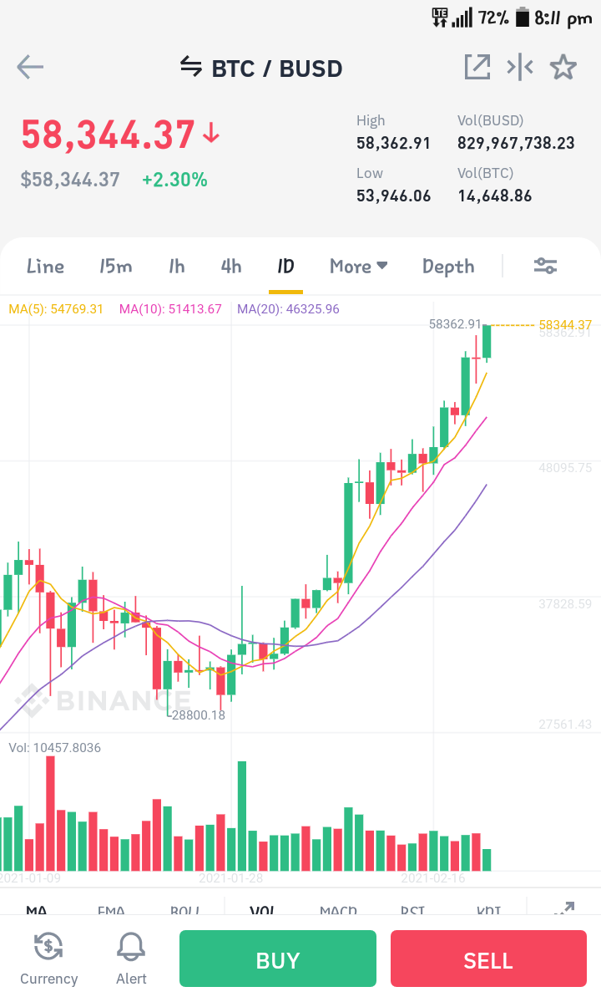Go back using the left arrow
The image size is (601, 1002).
point(30,67)
